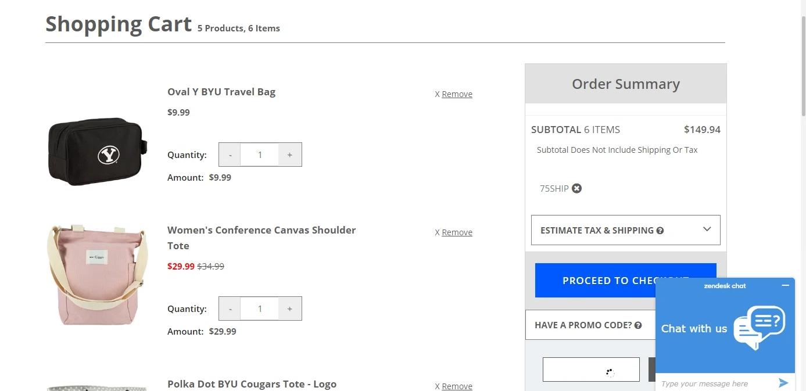Viewport: 806px width, 391px height.
Task: Edit the travel bag quantity field
Action: click(260, 155)
